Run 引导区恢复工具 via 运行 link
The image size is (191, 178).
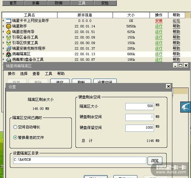[x=159, y=43]
